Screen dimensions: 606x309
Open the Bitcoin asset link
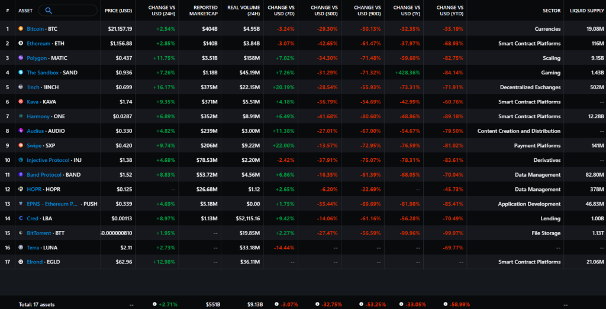tap(35, 28)
